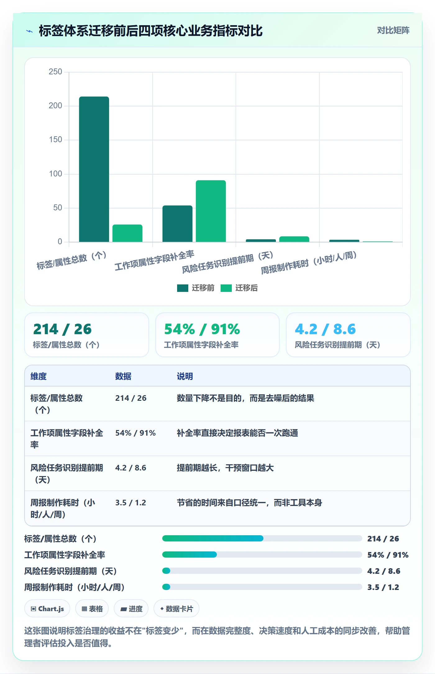Click the 迁移后 bar for 风险任务识别提前期

[x=294, y=239]
